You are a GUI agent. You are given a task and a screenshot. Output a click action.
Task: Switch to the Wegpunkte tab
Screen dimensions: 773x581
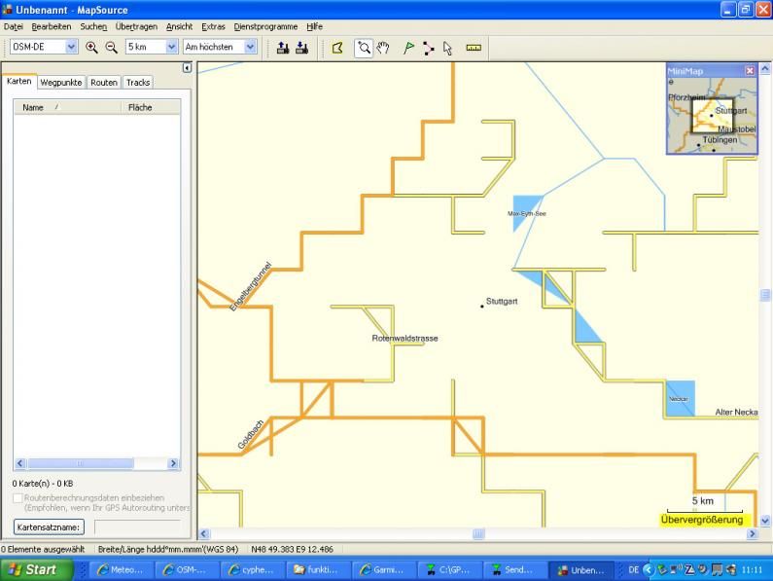(61, 83)
